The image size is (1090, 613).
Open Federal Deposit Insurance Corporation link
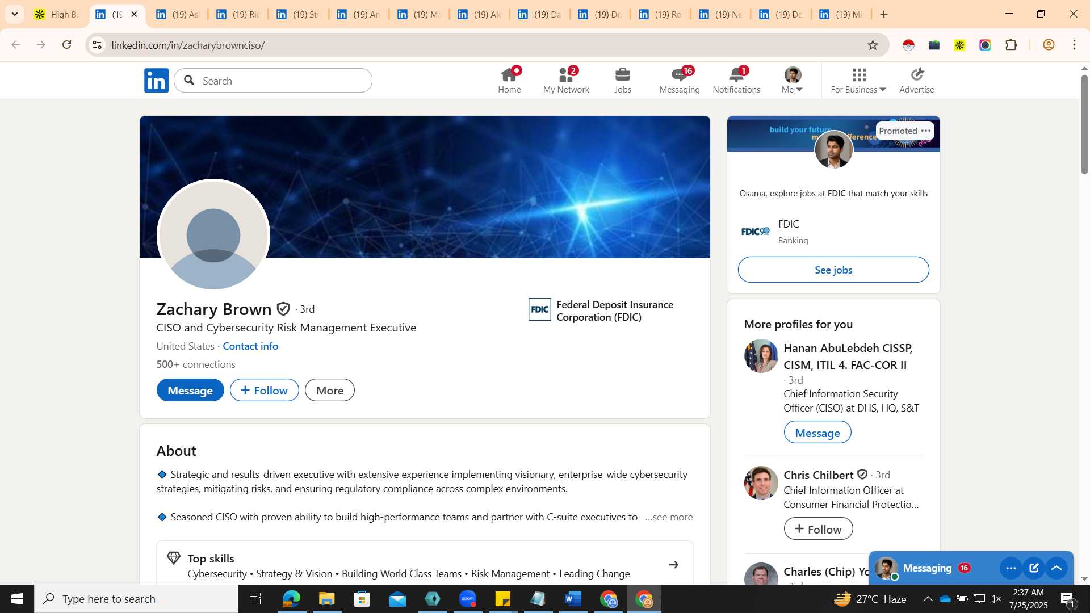click(x=615, y=311)
